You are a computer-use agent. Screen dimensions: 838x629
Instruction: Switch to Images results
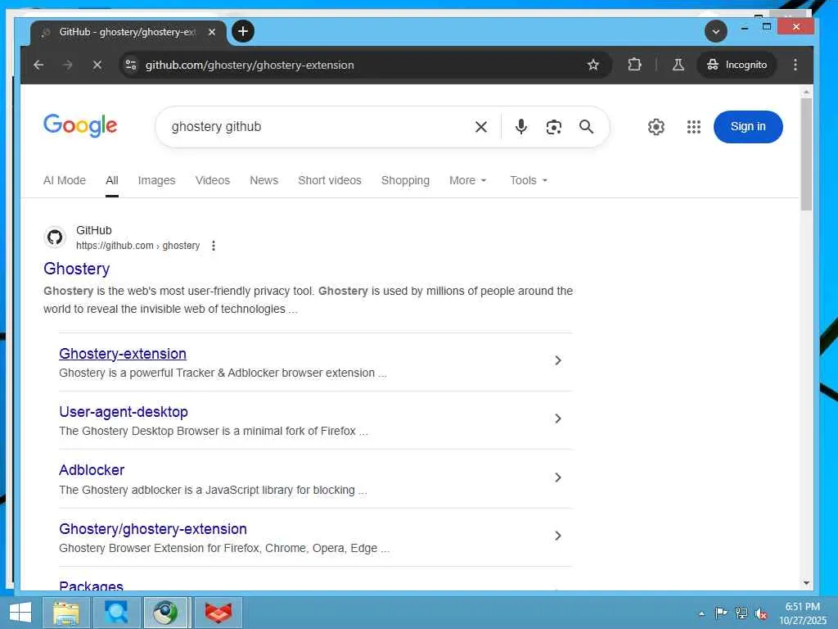point(156,180)
